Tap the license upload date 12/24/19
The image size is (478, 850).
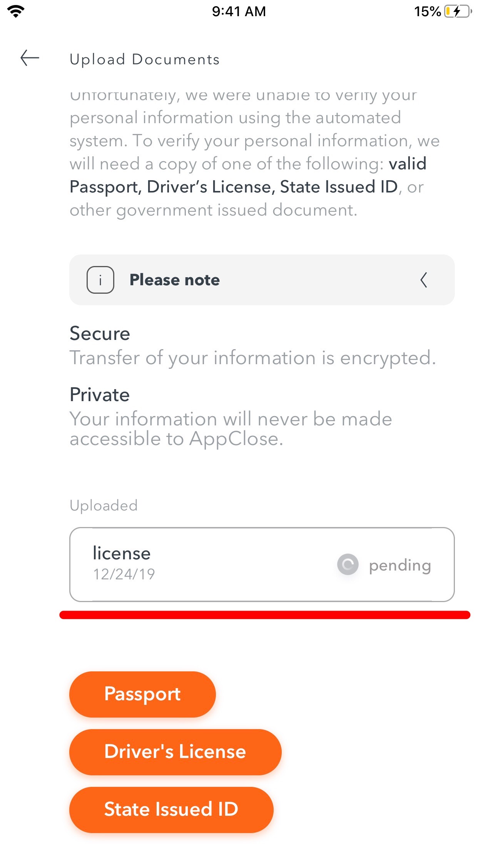124,574
